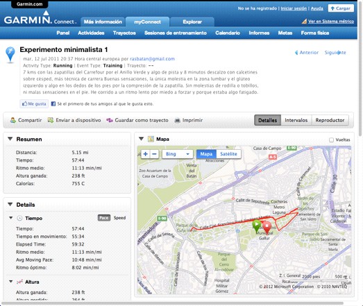
Task: Click the upload arrow in Cargar button
Action: pos(332,8)
